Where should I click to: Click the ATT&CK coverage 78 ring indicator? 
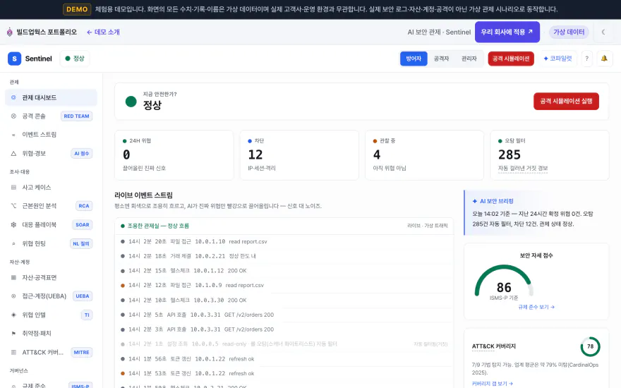[590, 346]
